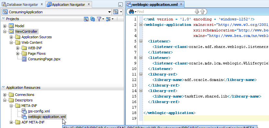
Task: Click the find previous up arrow
Action: (203, 12)
